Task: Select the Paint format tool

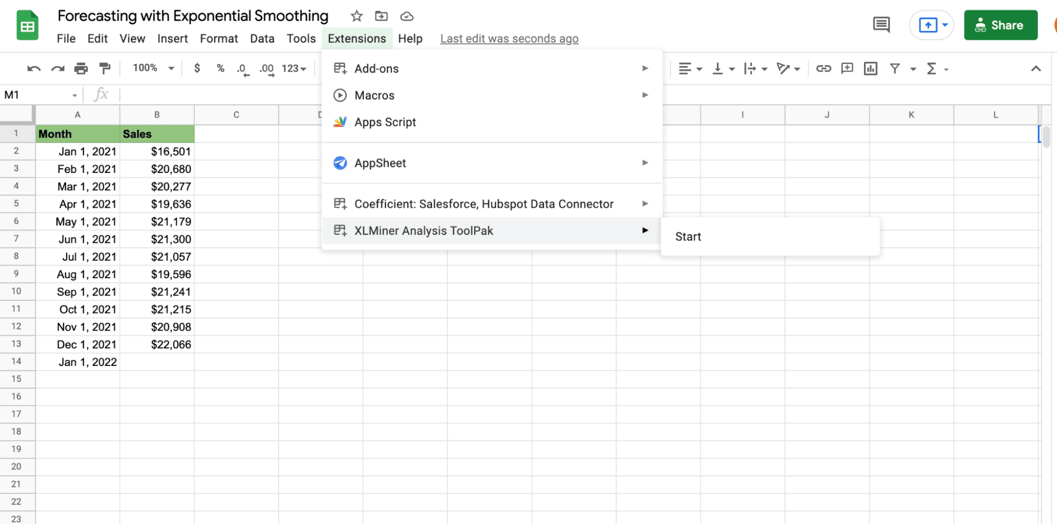Action: click(x=105, y=69)
